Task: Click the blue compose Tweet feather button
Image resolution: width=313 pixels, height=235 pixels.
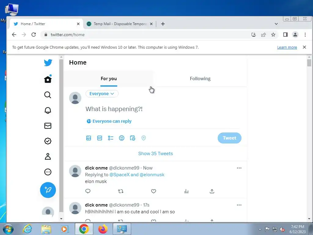Action: (x=48, y=190)
